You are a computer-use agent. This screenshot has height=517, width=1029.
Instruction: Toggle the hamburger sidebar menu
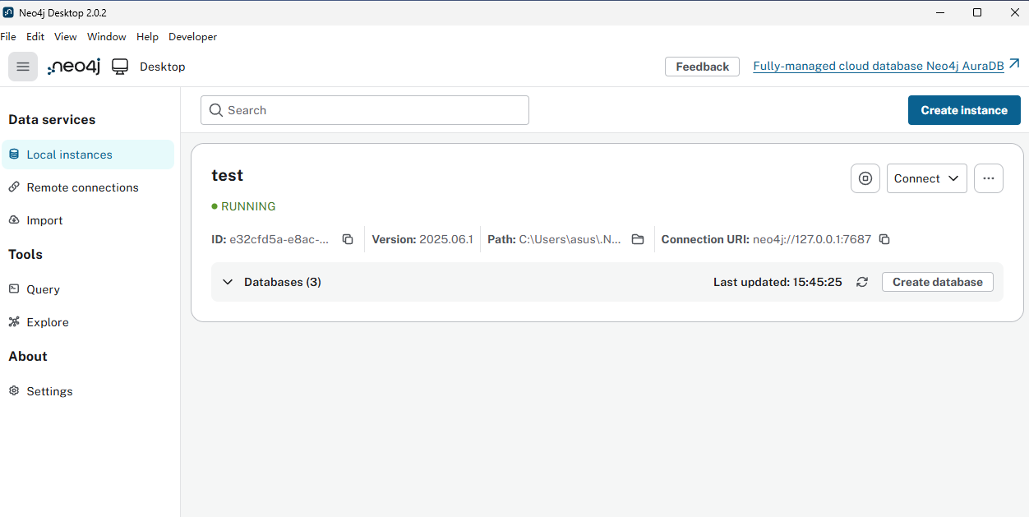click(23, 67)
